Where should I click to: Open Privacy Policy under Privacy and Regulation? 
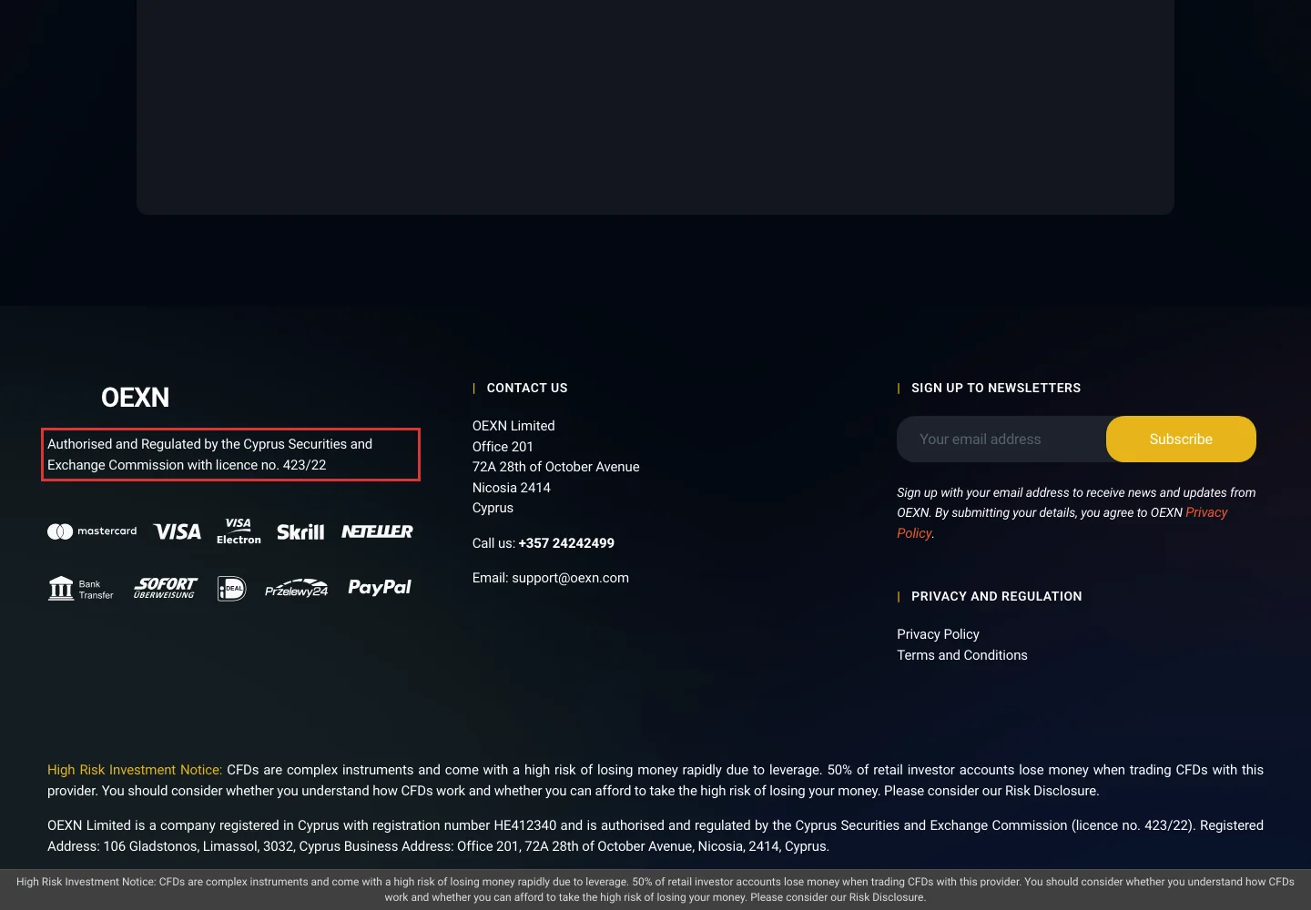pos(938,634)
